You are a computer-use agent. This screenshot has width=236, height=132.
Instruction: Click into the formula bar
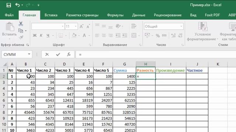(156, 55)
